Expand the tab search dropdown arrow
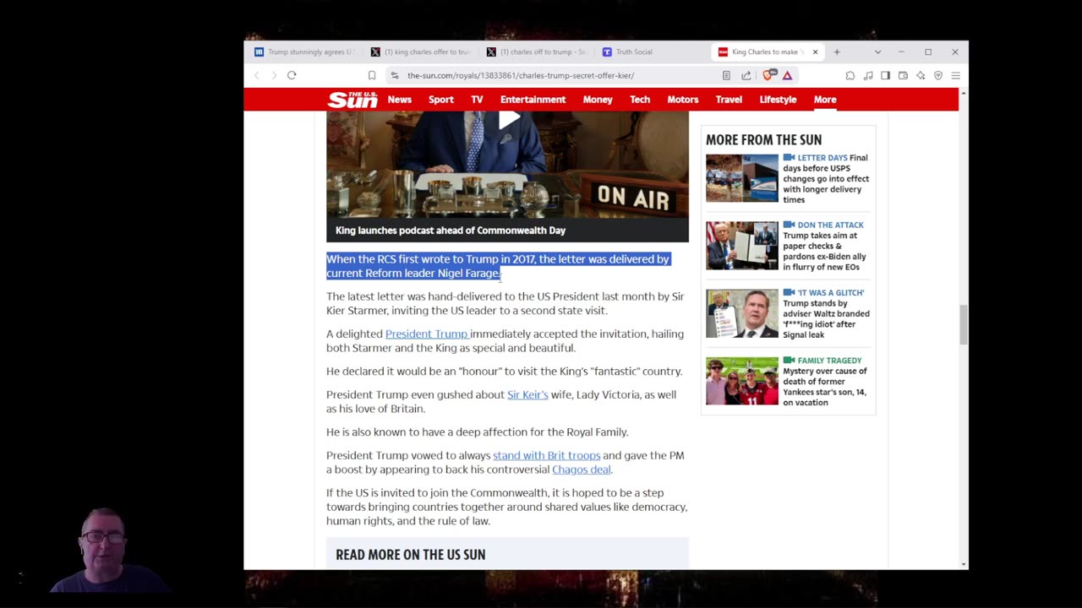This screenshot has width=1082, height=608. click(877, 52)
